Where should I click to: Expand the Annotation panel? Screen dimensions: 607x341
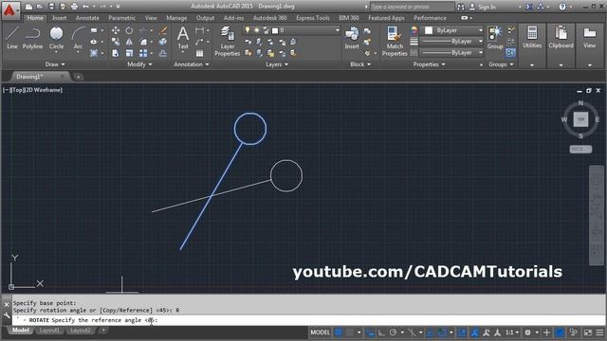[192, 64]
